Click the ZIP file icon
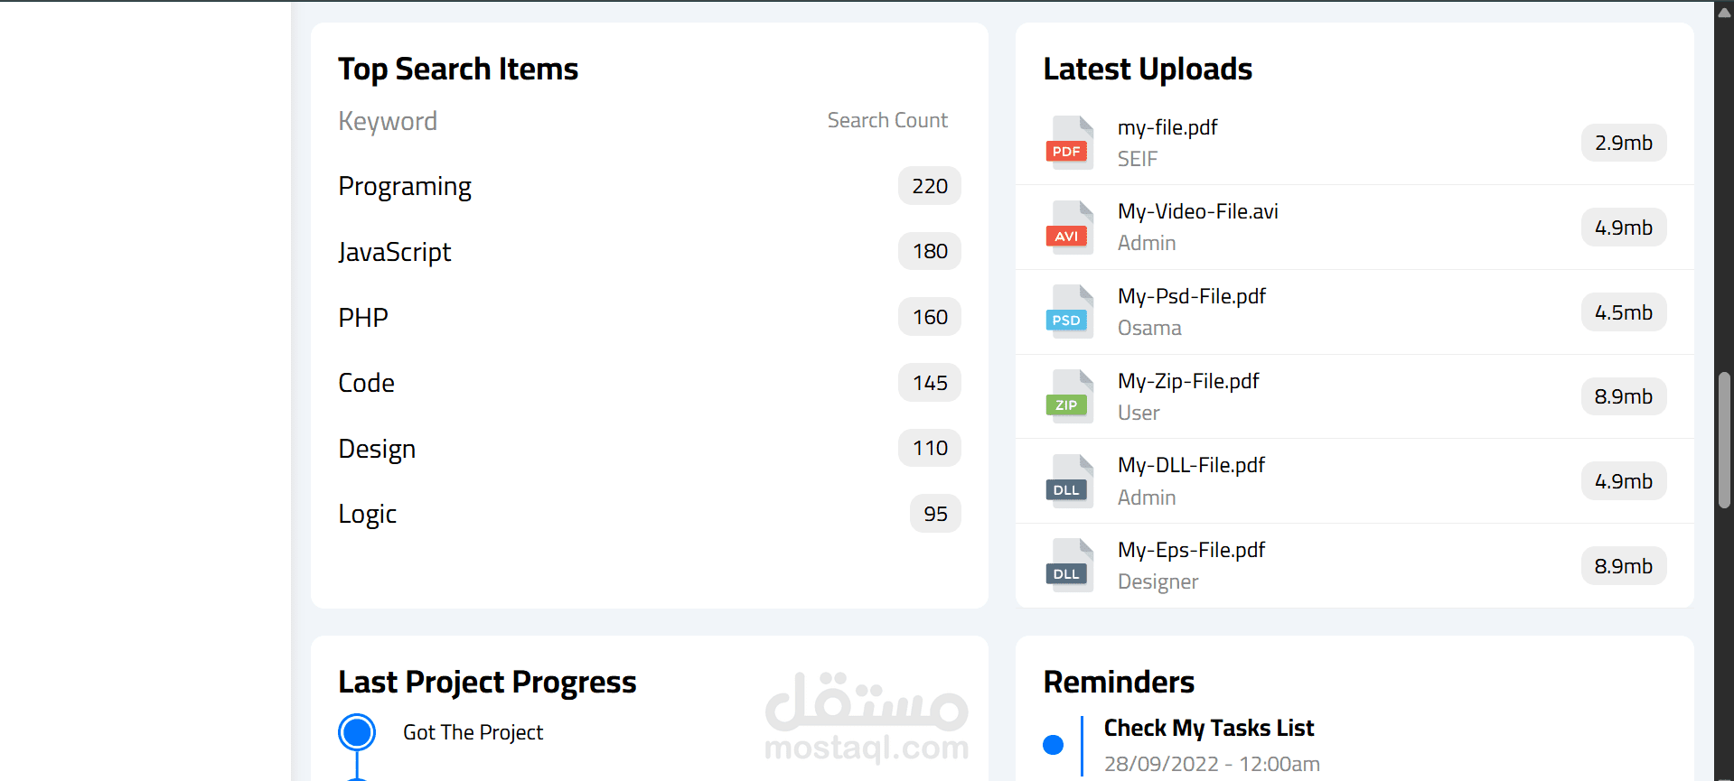This screenshot has width=1734, height=781. click(x=1069, y=396)
